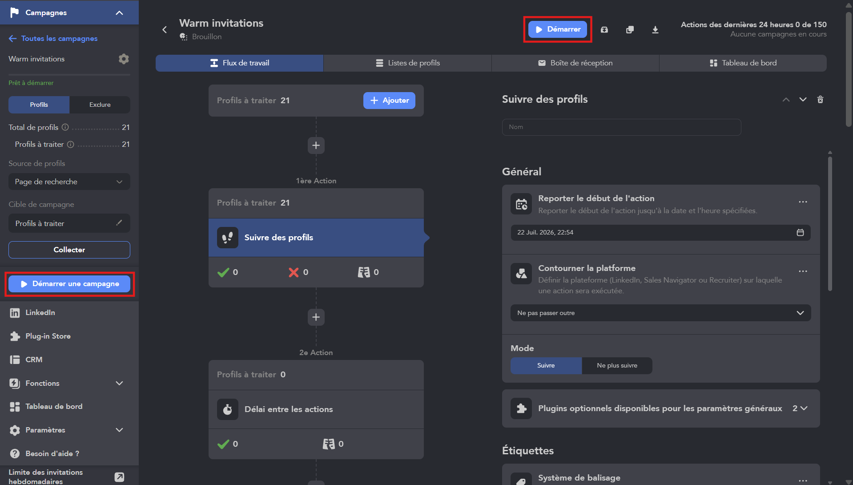The width and height of the screenshot is (853, 485).
Task: Expand Plugins optionnels disponibles section
Action: 661,408
